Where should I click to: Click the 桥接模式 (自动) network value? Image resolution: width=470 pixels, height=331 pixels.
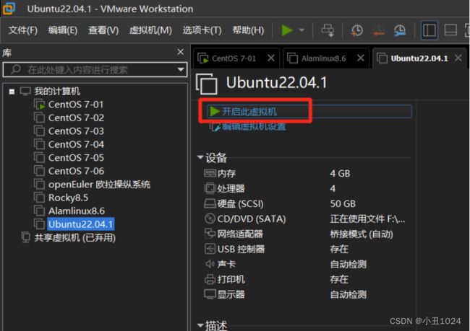pos(362,234)
